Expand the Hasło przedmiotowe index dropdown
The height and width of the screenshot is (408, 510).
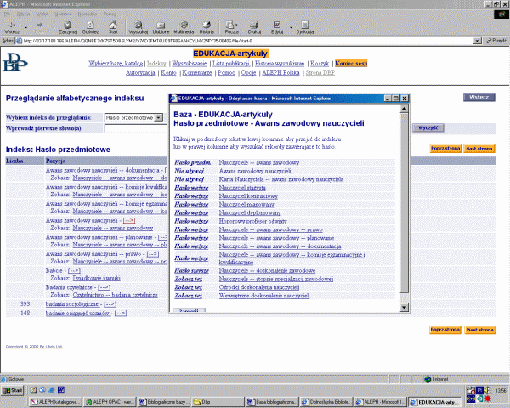[159, 116]
